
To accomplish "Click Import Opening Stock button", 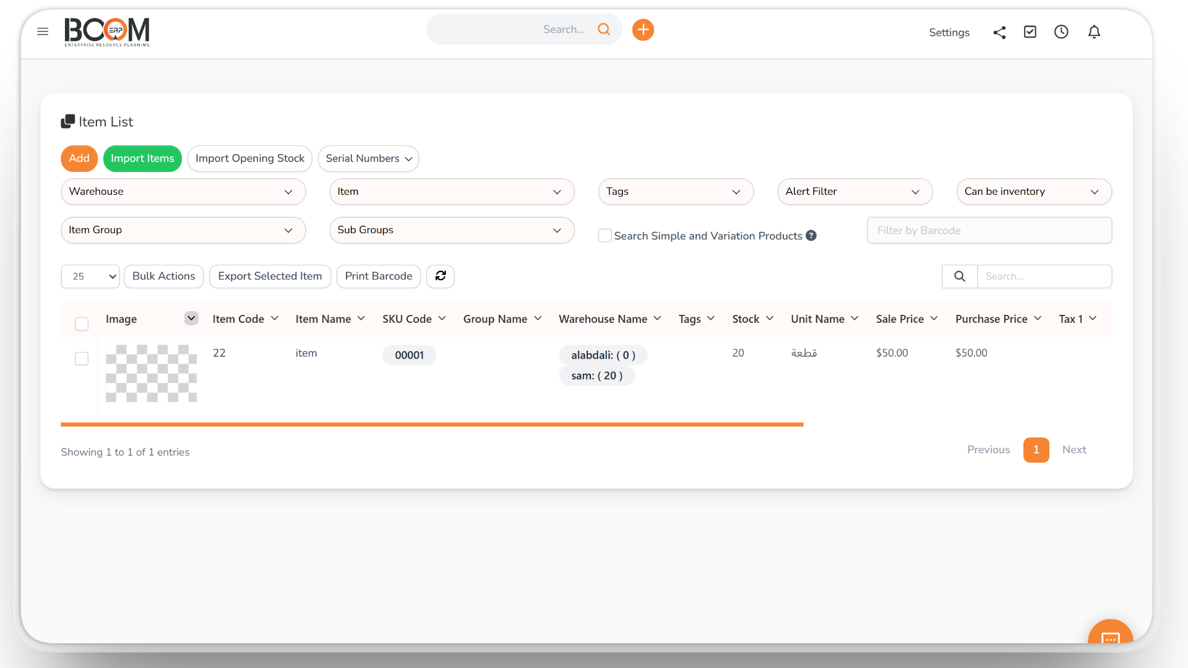I will pos(250,158).
